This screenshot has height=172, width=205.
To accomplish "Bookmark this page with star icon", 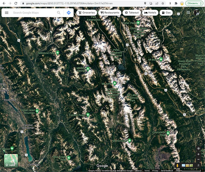I will (x=163, y=3).
